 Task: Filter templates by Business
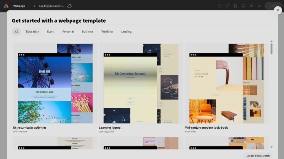click(x=87, y=31)
